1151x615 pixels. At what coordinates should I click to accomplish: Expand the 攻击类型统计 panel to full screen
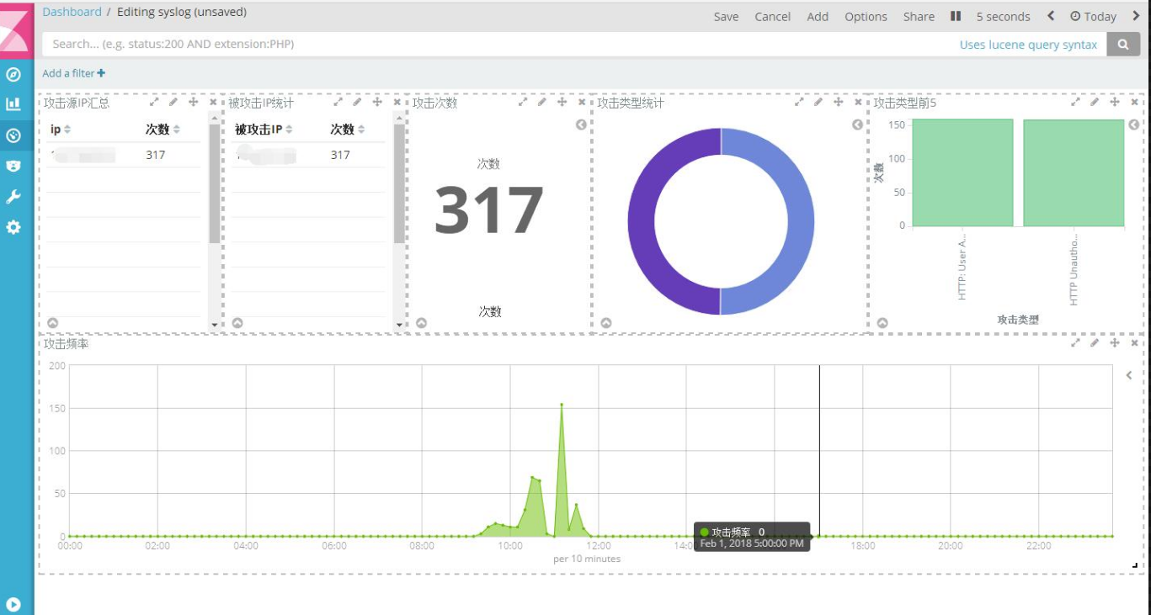[x=799, y=102]
